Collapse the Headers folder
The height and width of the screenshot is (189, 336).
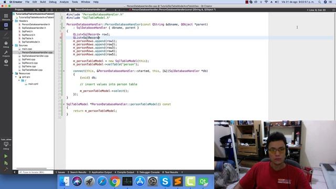13,21
